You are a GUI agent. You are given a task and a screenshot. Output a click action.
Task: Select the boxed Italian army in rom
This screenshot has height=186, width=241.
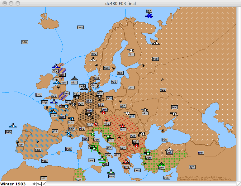(94, 149)
